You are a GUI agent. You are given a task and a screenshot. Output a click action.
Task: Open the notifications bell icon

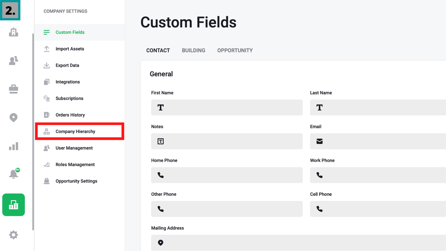point(13,174)
